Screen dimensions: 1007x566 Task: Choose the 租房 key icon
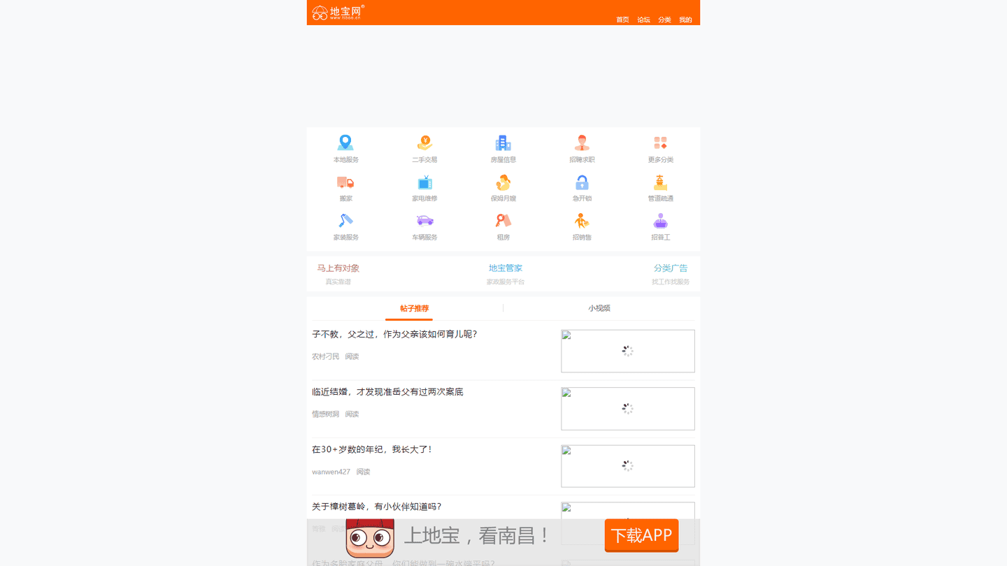(503, 221)
